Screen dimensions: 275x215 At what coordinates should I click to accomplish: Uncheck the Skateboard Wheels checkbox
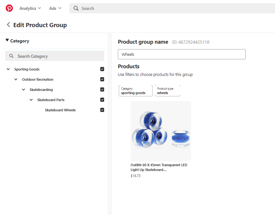pyautogui.click(x=102, y=110)
